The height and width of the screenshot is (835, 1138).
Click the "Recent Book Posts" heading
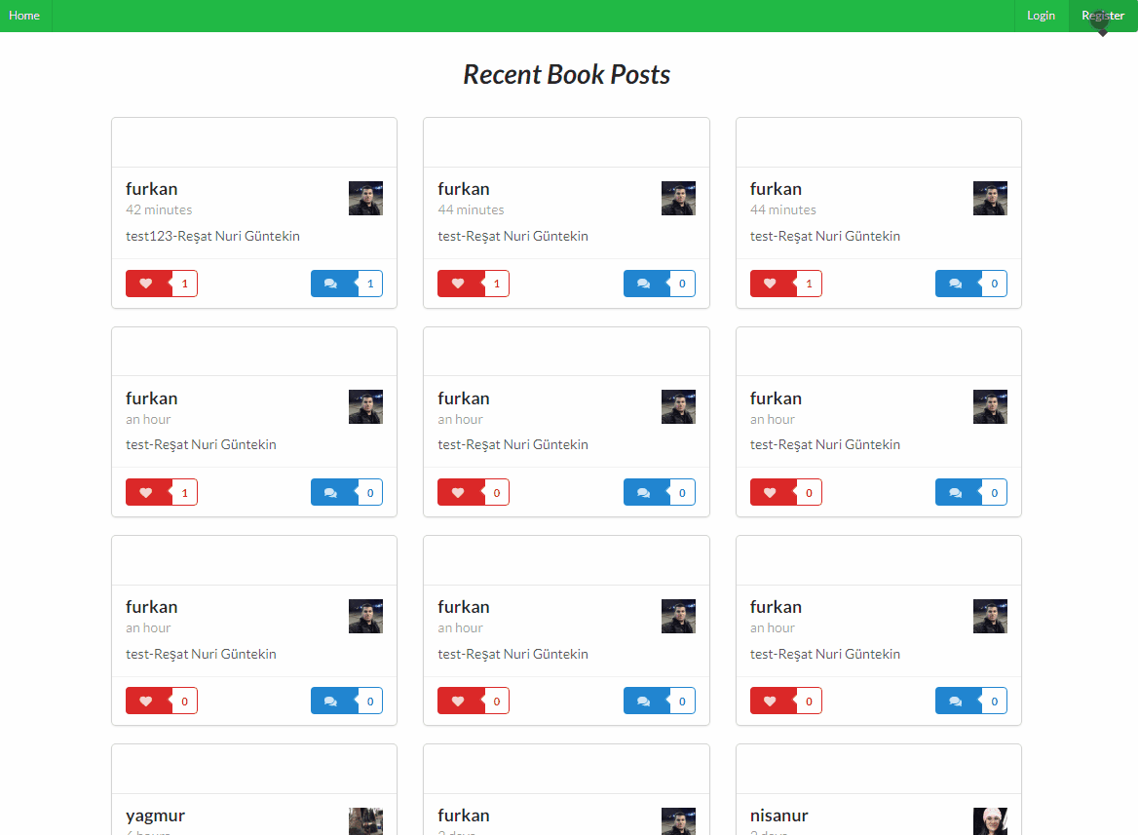pyautogui.click(x=567, y=74)
